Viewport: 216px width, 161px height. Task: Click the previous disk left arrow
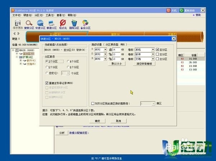(14, 33)
